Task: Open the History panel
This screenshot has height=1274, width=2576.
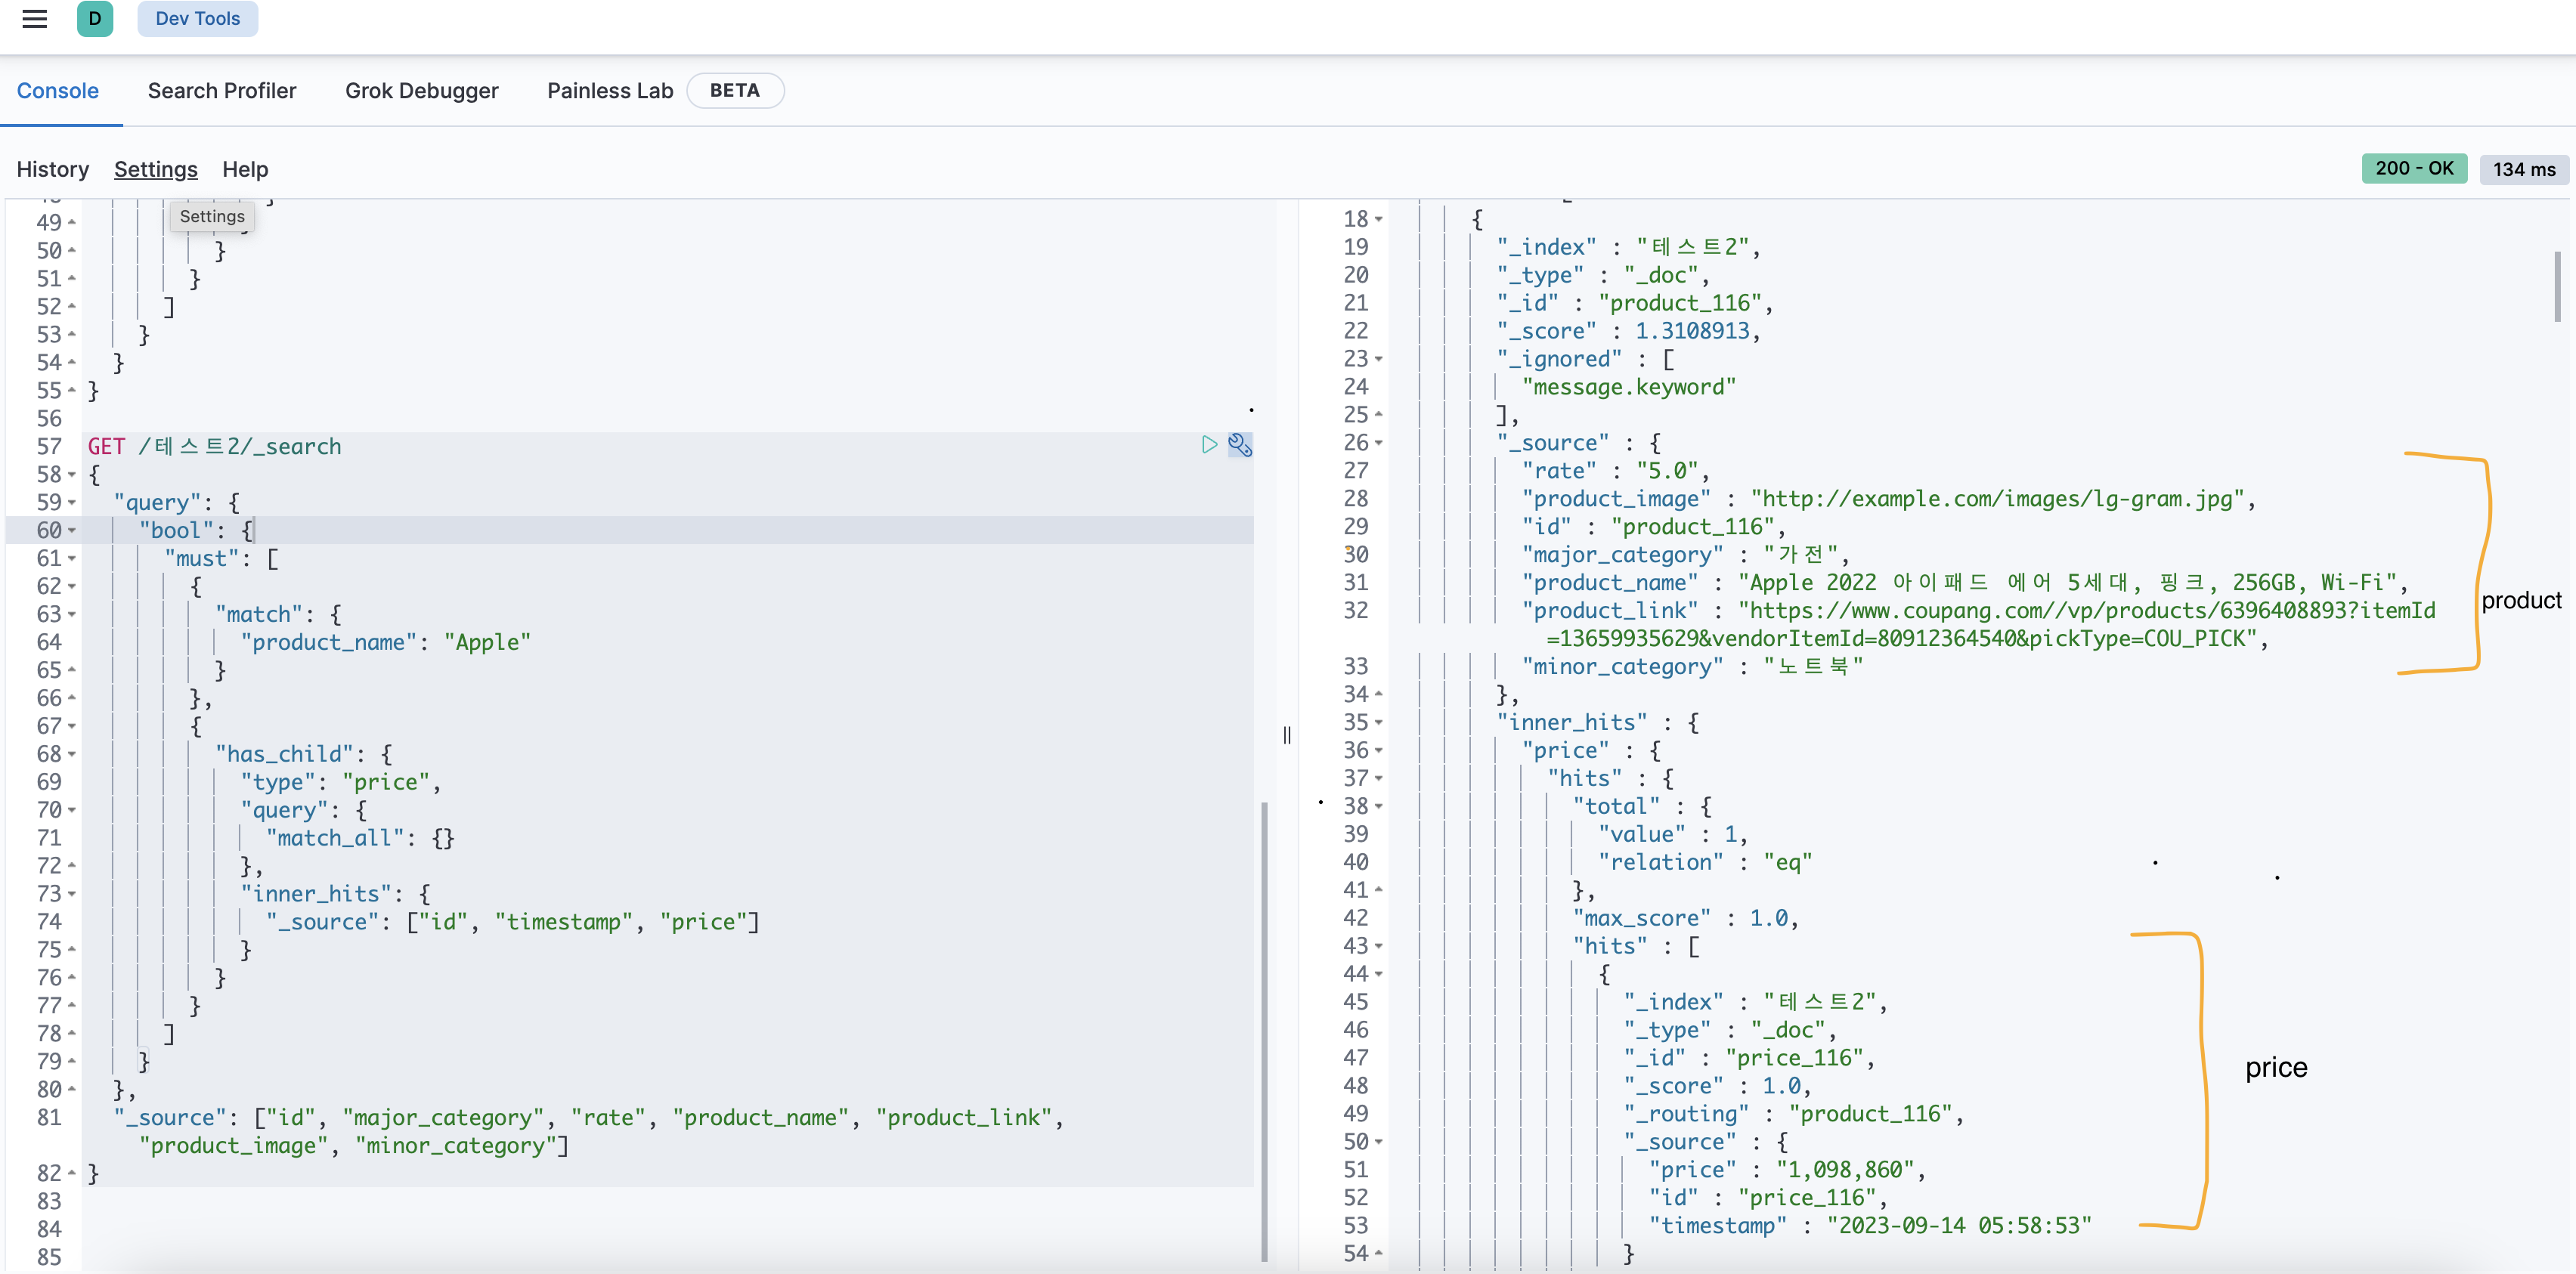Action: coord(53,170)
